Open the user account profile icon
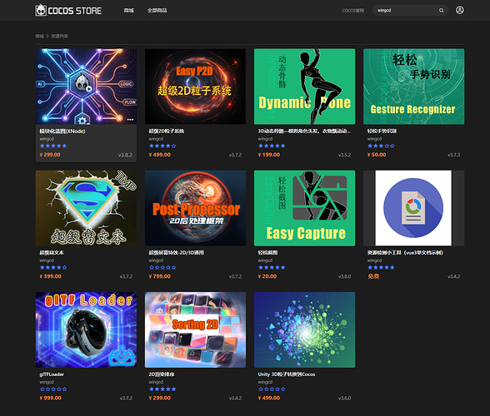This screenshot has width=490, height=416. coord(459,10)
